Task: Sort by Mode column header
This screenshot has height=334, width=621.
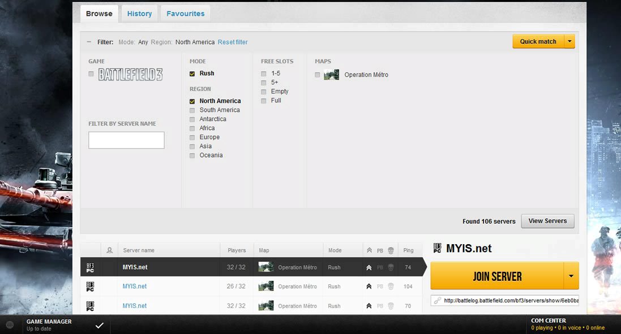Action: [335, 250]
